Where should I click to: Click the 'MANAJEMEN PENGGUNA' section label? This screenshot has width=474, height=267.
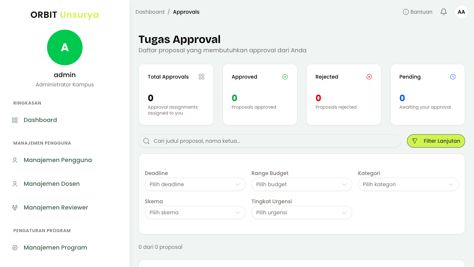click(x=42, y=143)
